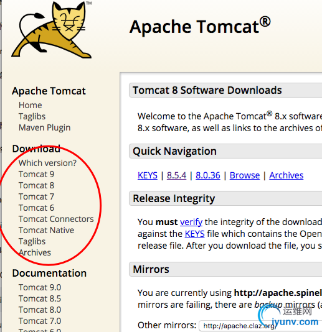Click the verify integrity link
The width and height of the screenshot is (322, 332).
(x=191, y=223)
